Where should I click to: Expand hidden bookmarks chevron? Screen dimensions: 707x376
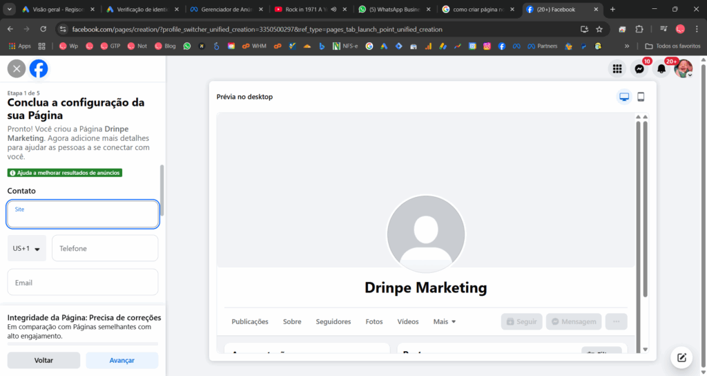[627, 46]
